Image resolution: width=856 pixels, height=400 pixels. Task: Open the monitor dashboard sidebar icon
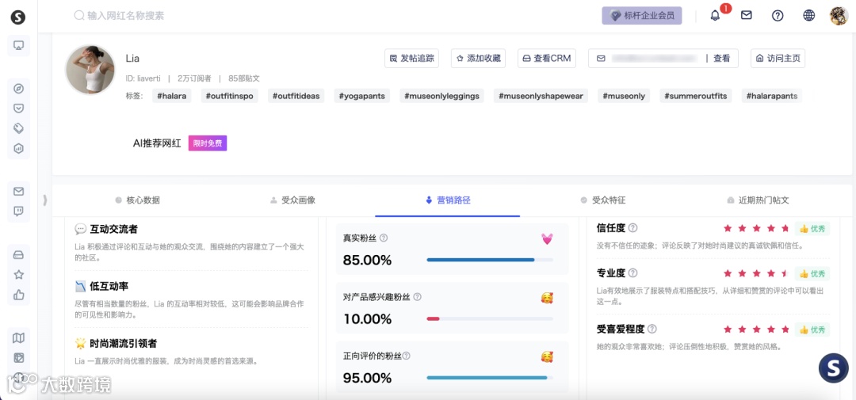click(x=18, y=46)
